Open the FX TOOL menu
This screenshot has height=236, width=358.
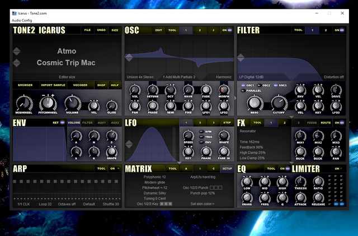click(257, 123)
